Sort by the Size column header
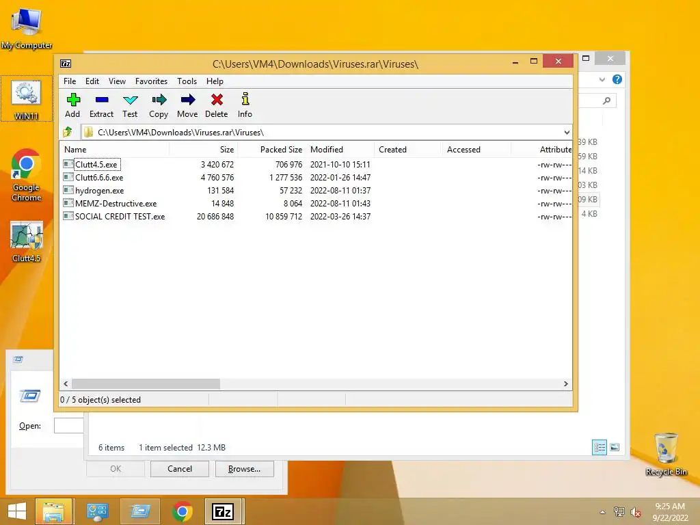Image resolution: width=700 pixels, height=525 pixels. (x=203, y=150)
